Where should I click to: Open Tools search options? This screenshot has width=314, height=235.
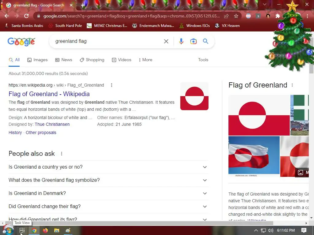tap(203, 60)
